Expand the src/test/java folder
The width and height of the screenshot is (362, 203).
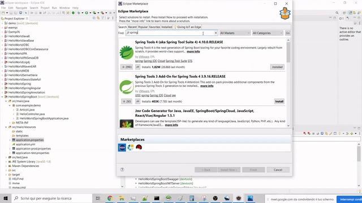(6, 157)
